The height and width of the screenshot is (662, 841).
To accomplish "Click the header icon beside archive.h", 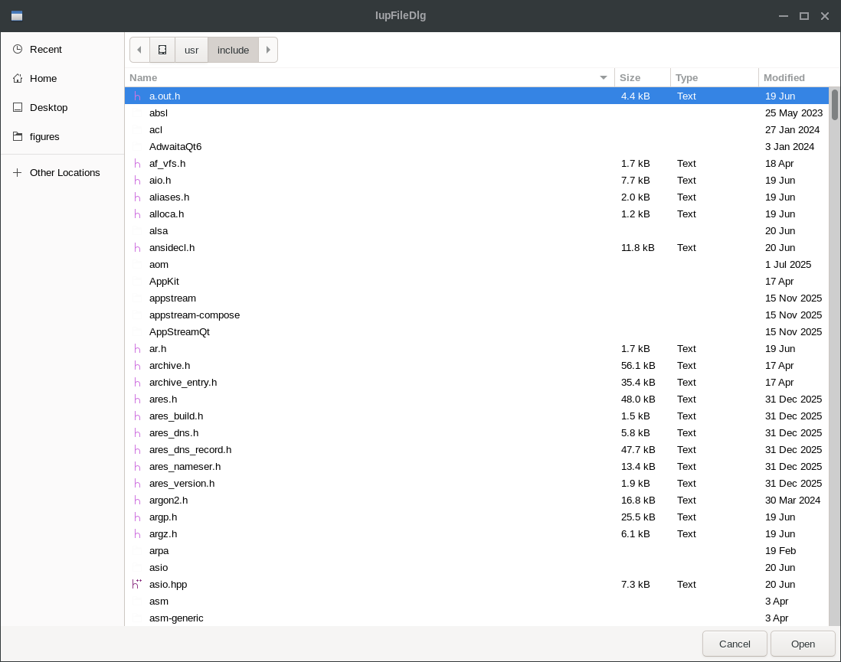I will point(137,366).
